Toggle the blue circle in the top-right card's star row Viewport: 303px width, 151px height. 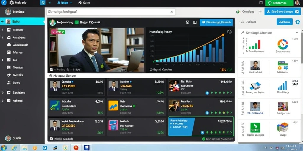[207, 93]
